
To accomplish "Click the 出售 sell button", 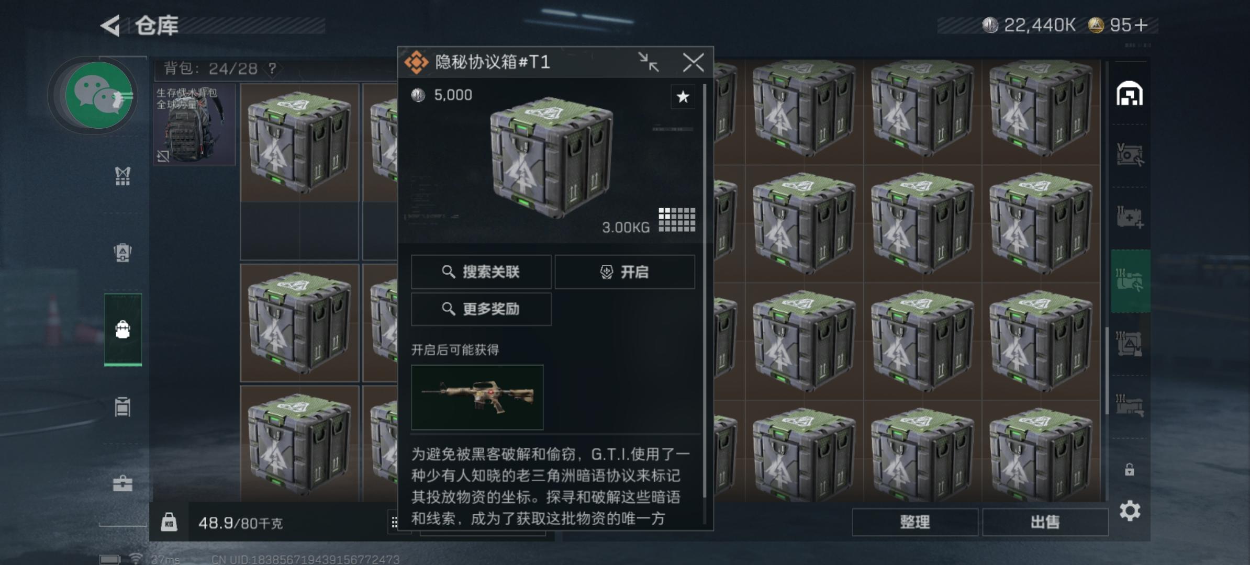I will tap(1045, 522).
